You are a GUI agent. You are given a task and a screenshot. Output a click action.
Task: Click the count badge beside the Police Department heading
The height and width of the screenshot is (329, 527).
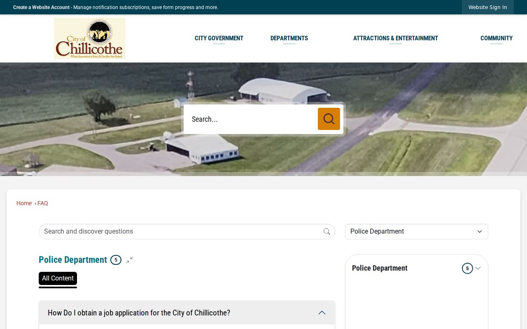(116, 260)
